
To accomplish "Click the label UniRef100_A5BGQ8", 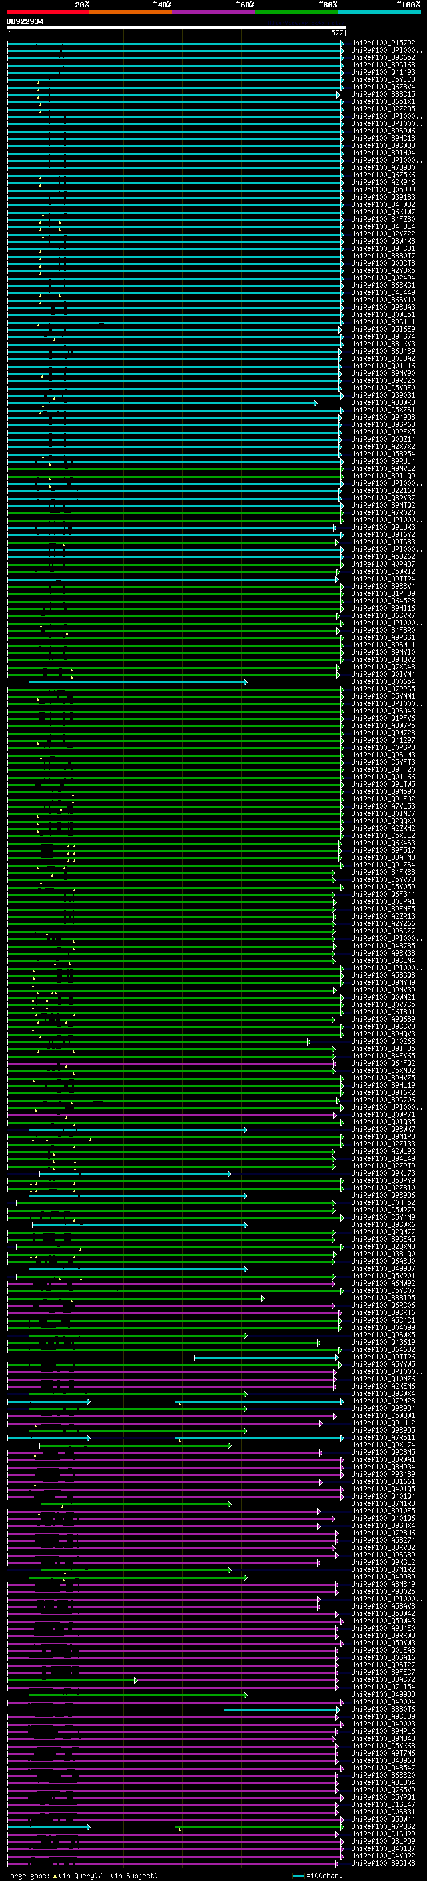I will click(383, 976).
